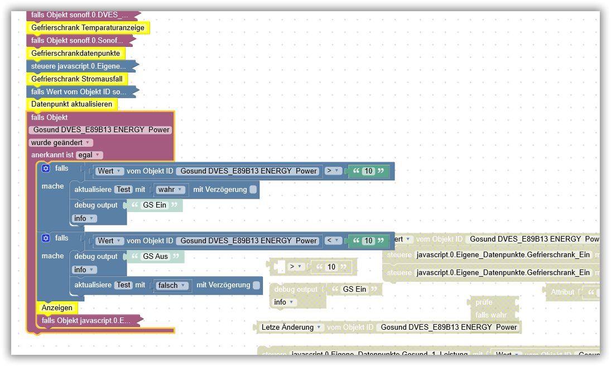The image size is (611, 366).
Task: Open the "Wert" dropdown in the first condition
Action: pyautogui.click(x=109, y=170)
